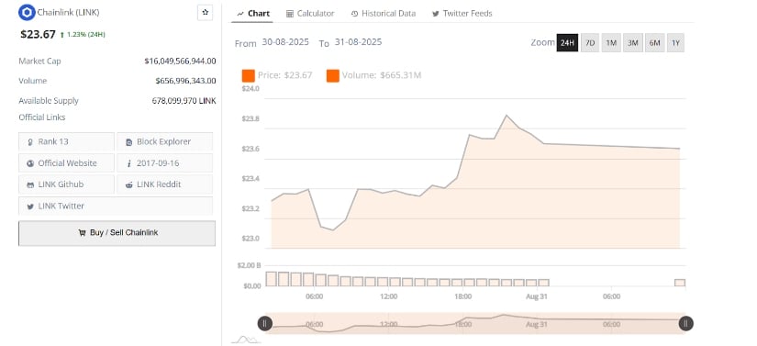This screenshot has width=757, height=346.
Task: Click the calculator icon on Calculator tab
Action: (x=290, y=14)
